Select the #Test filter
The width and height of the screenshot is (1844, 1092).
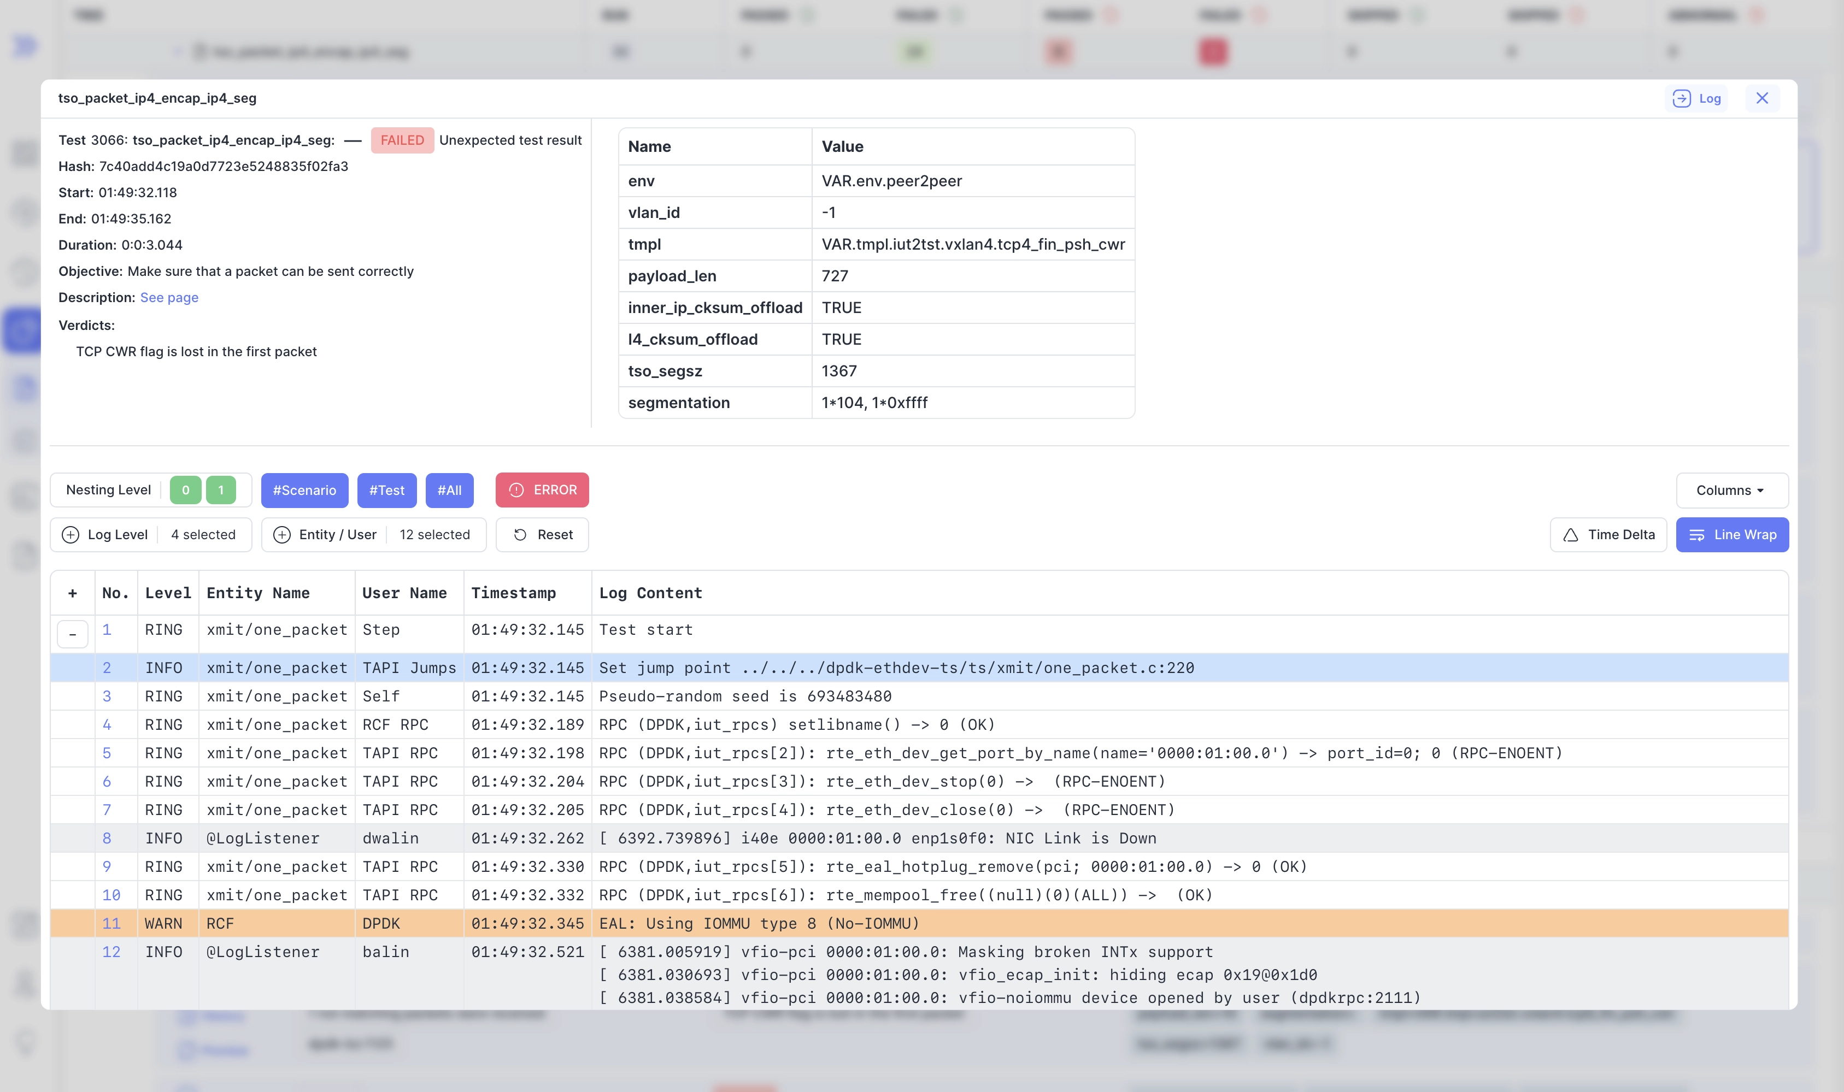pos(387,490)
